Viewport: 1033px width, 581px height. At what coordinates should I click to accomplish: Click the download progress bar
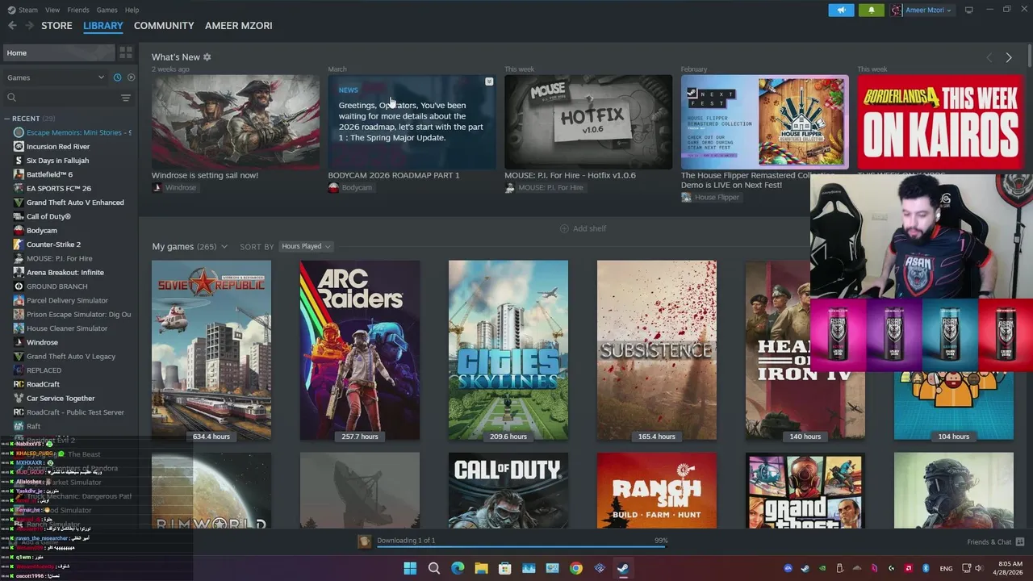(521, 546)
